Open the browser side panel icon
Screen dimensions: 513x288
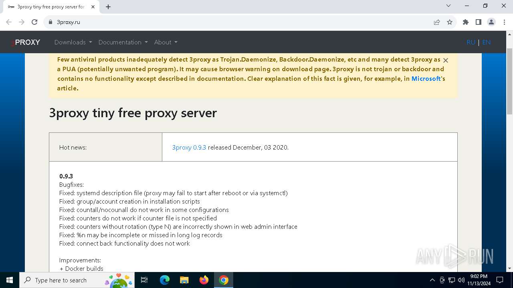[x=479, y=22]
